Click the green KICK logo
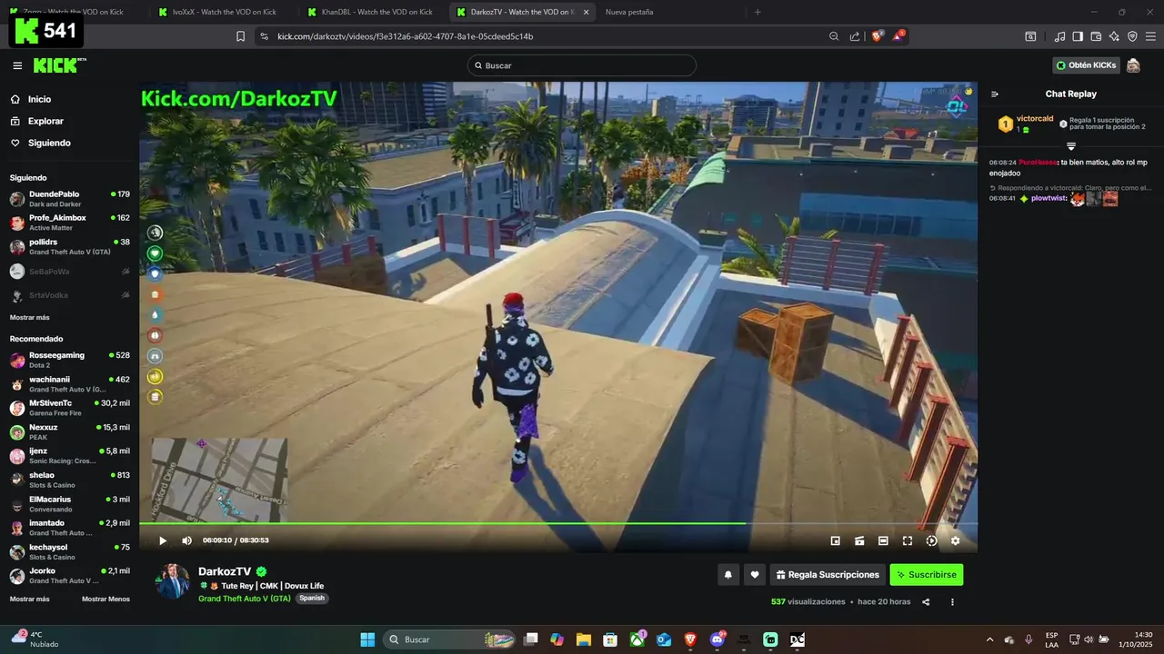The width and height of the screenshot is (1164, 654). point(59,65)
